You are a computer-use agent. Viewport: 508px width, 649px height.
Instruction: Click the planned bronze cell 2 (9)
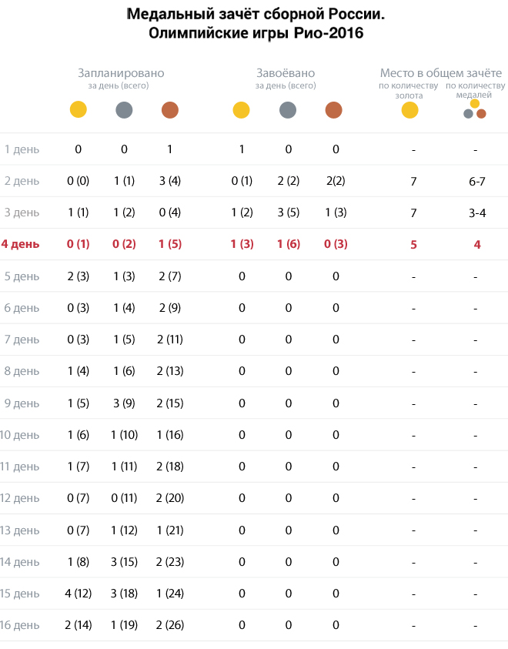point(170,308)
